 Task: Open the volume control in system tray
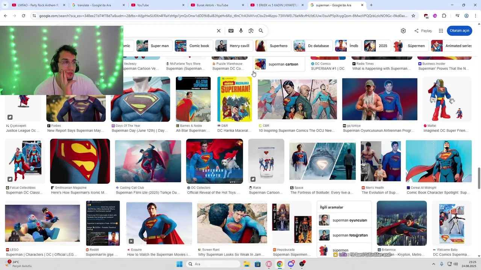455,264
